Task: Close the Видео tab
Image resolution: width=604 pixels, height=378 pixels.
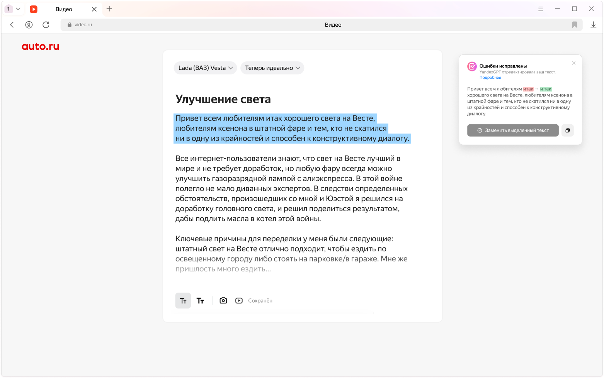Action: [94, 9]
